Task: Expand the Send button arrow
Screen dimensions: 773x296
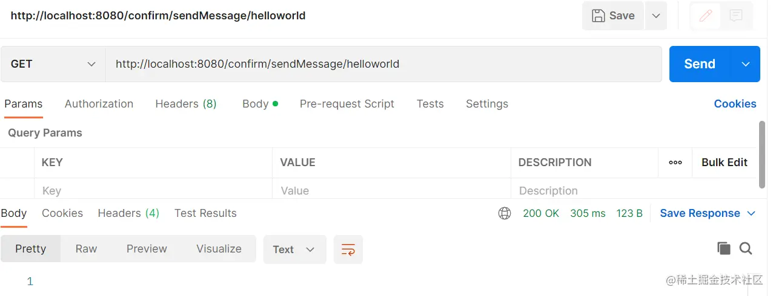Action: click(x=746, y=64)
